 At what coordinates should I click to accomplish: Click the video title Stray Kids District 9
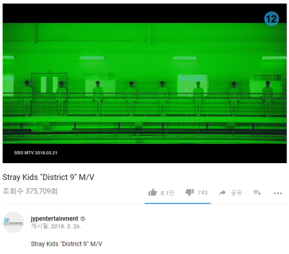(x=48, y=177)
